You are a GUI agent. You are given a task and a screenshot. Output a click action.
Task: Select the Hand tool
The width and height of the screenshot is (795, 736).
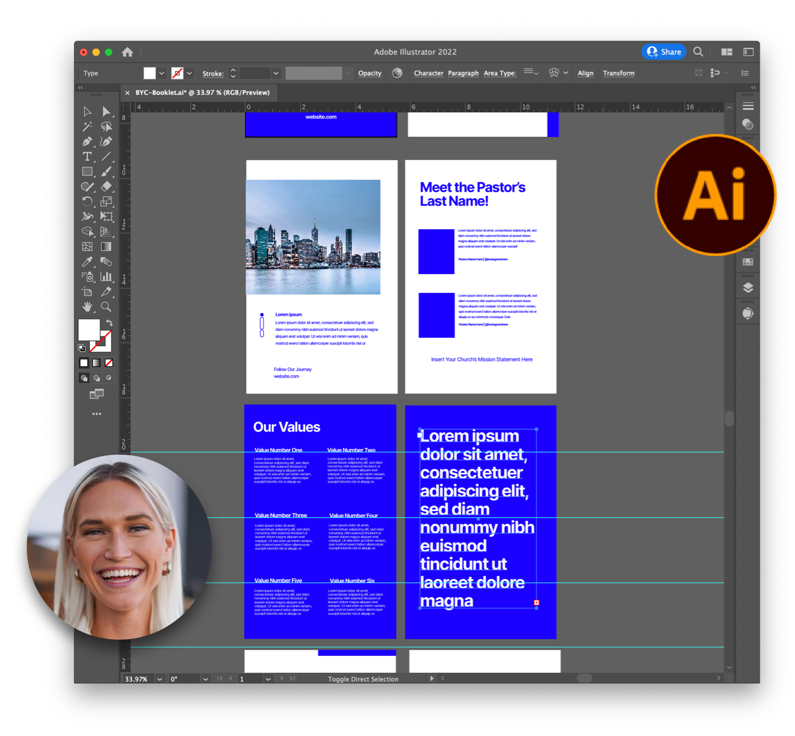click(87, 307)
